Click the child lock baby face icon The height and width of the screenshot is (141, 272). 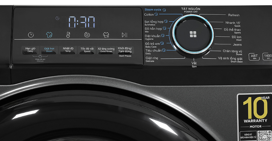point(40,56)
